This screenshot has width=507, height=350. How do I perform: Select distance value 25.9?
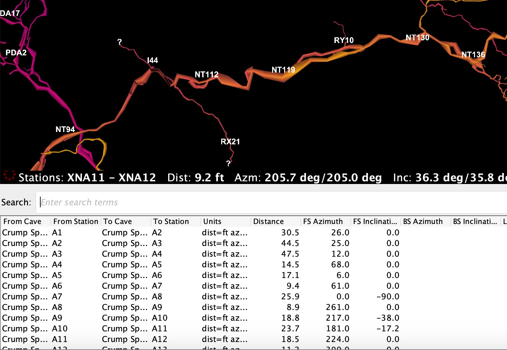[290, 296]
